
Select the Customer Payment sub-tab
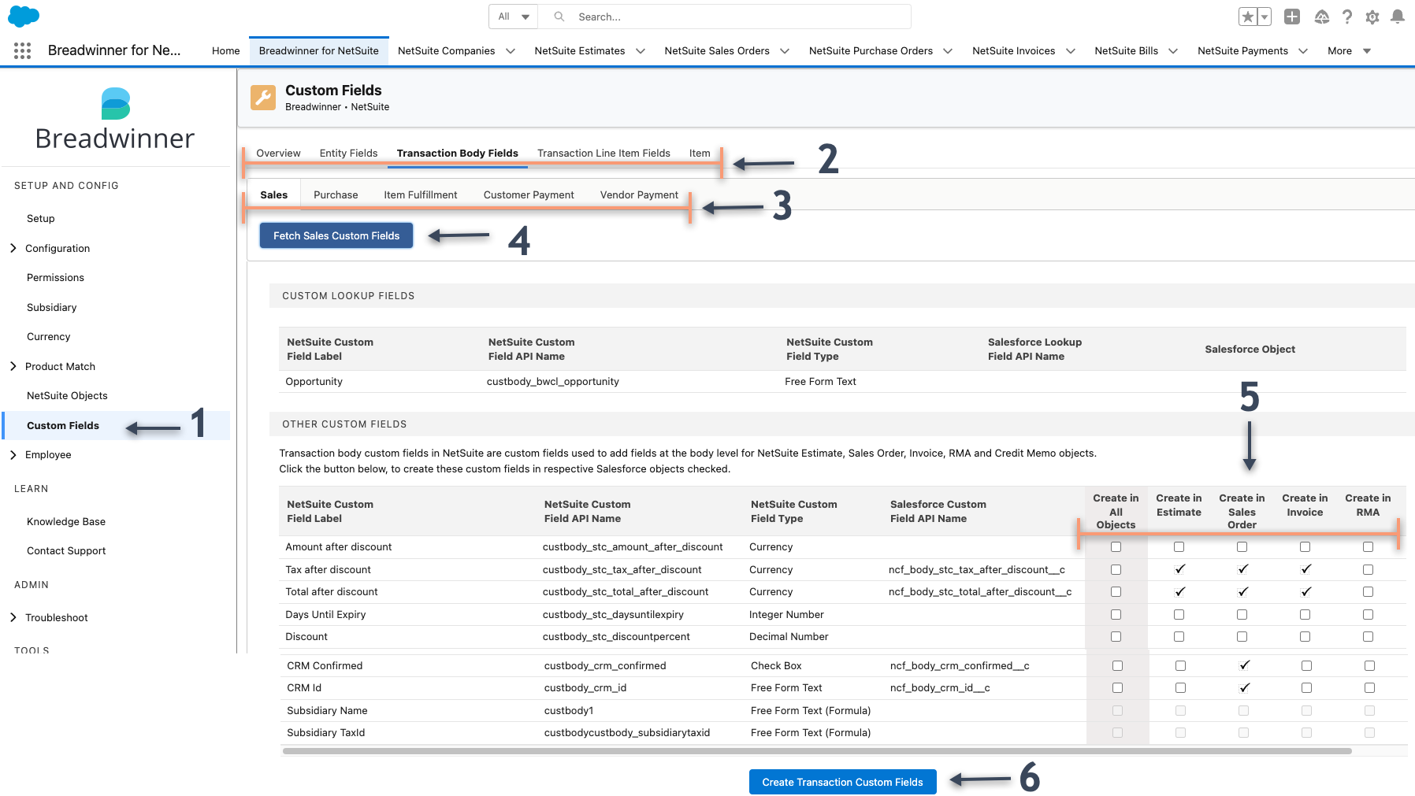pyautogui.click(x=529, y=195)
